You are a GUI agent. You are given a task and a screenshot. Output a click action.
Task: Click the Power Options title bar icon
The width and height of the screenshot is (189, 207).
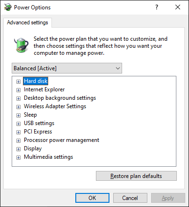(8, 7)
